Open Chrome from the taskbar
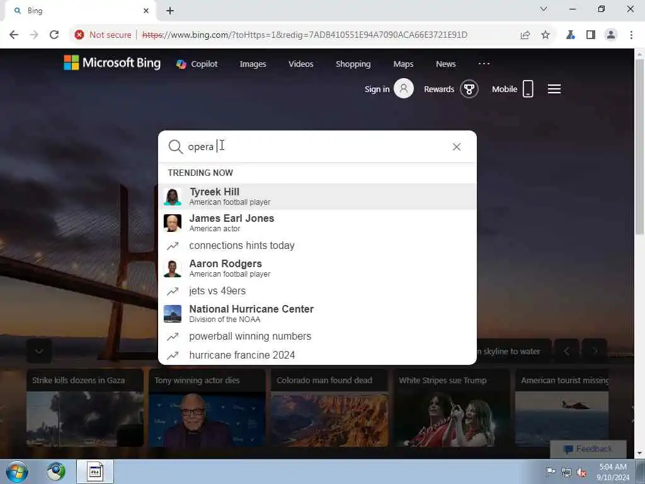The height and width of the screenshot is (484, 645). (56, 471)
